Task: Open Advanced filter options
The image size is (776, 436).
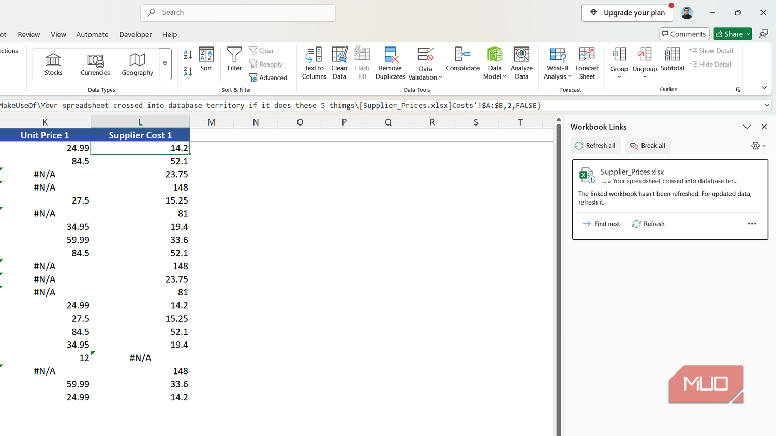Action: point(268,77)
